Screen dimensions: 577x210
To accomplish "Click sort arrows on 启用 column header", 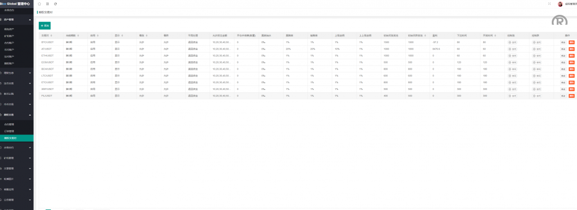I will (98, 35).
